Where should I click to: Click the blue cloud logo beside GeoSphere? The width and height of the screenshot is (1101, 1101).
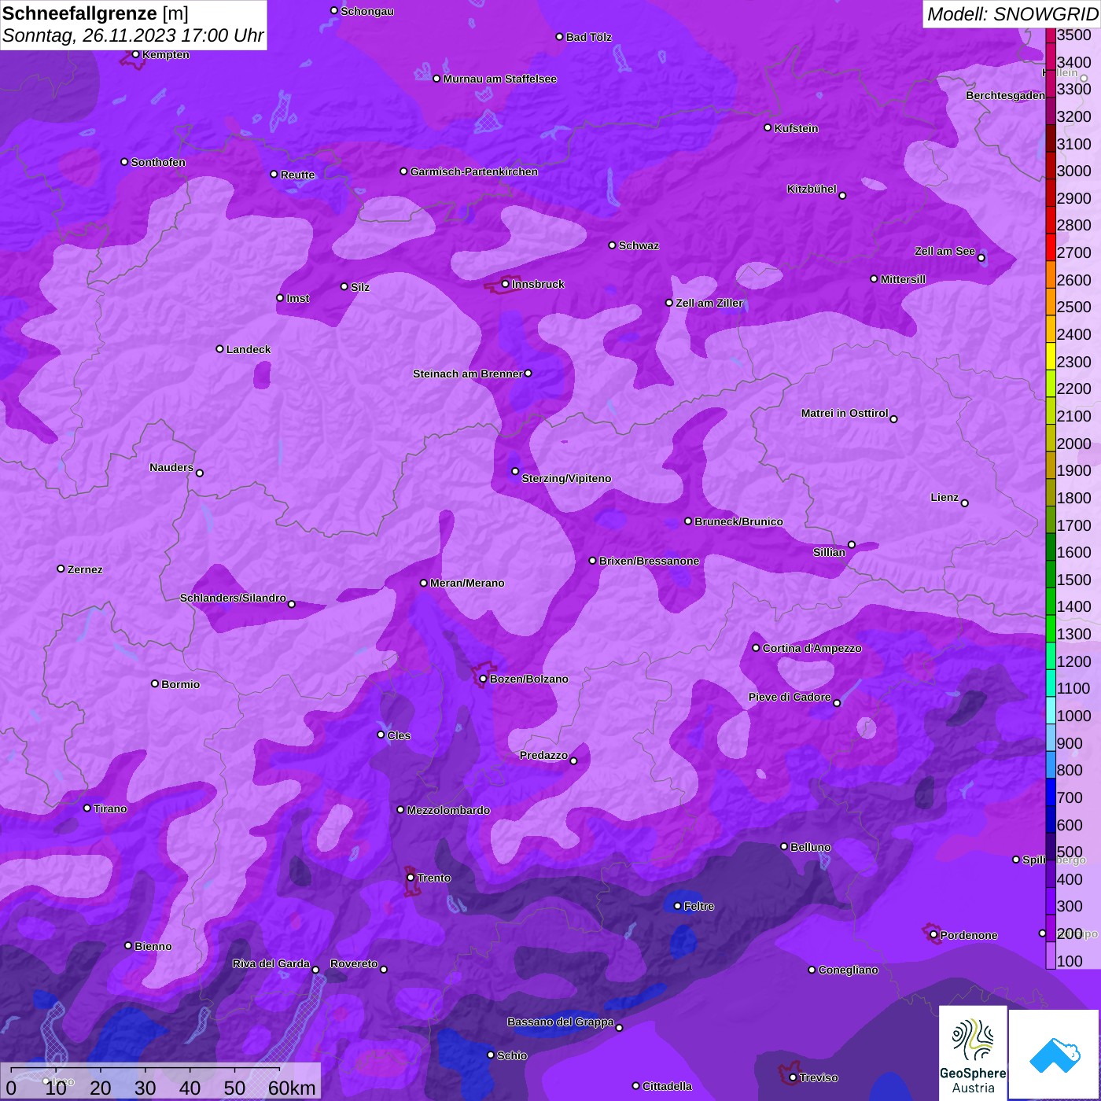(1054, 1055)
